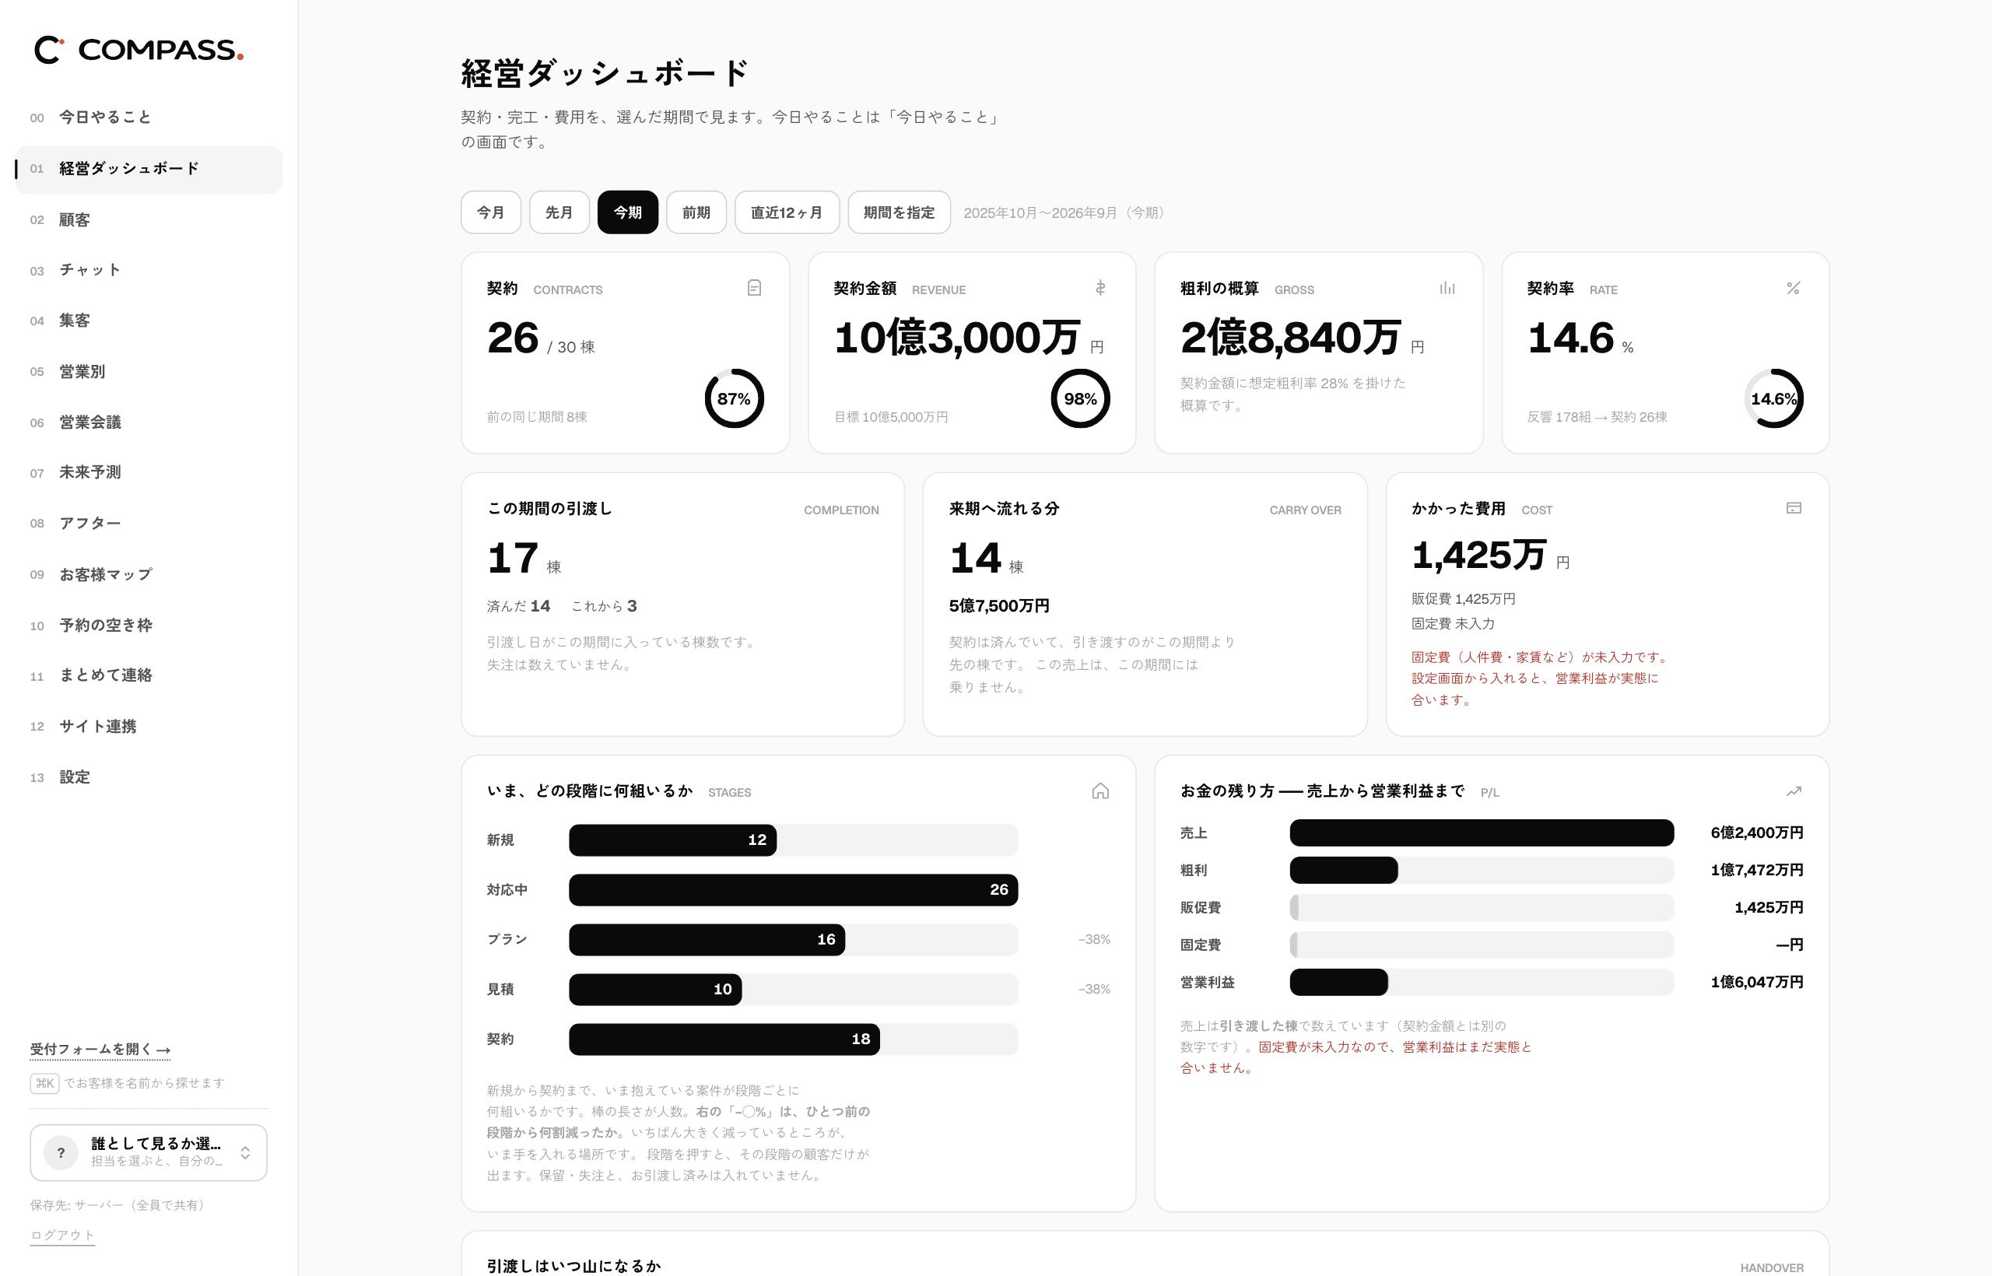Expand the 誰として見るか選ぶ user selector
The image size is (1992, 1276).
pos(149,1152)
